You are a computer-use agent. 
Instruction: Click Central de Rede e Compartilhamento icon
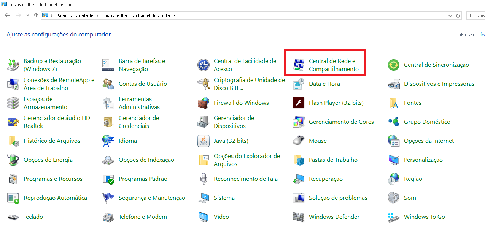pos(299,65)
